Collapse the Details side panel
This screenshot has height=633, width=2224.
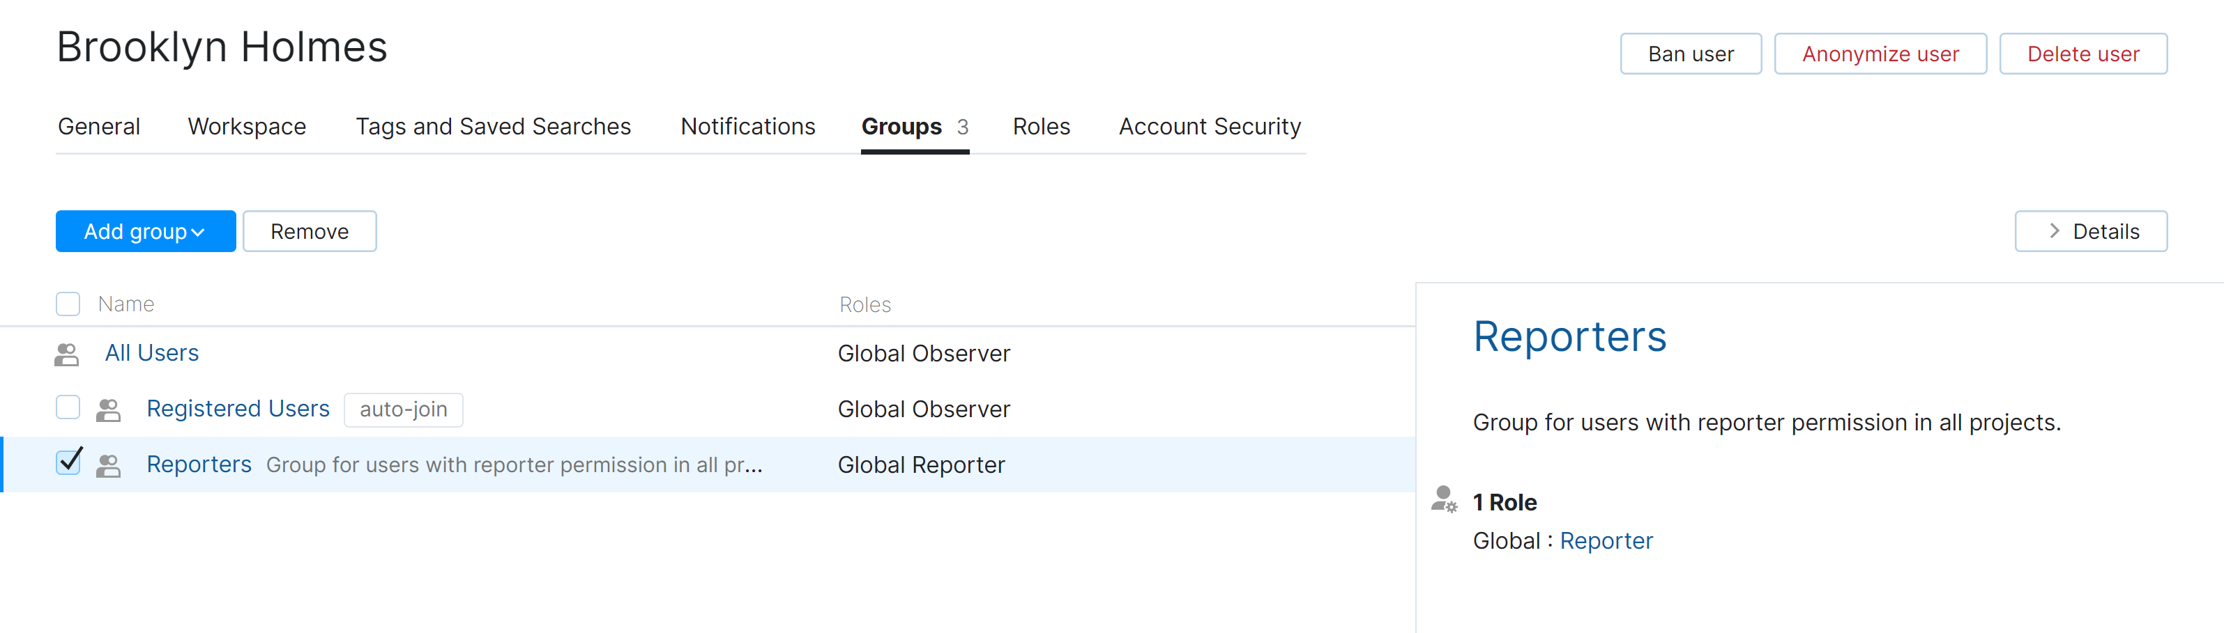click(x=2090, y=231)
